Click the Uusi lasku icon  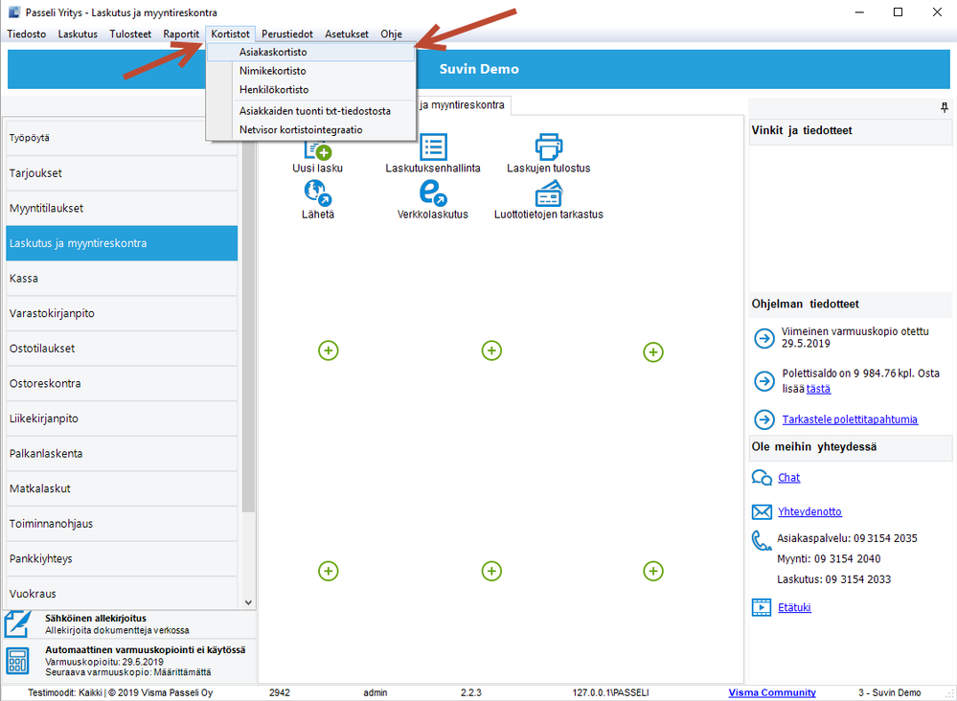pyautogui.click(x=317, y=150)
